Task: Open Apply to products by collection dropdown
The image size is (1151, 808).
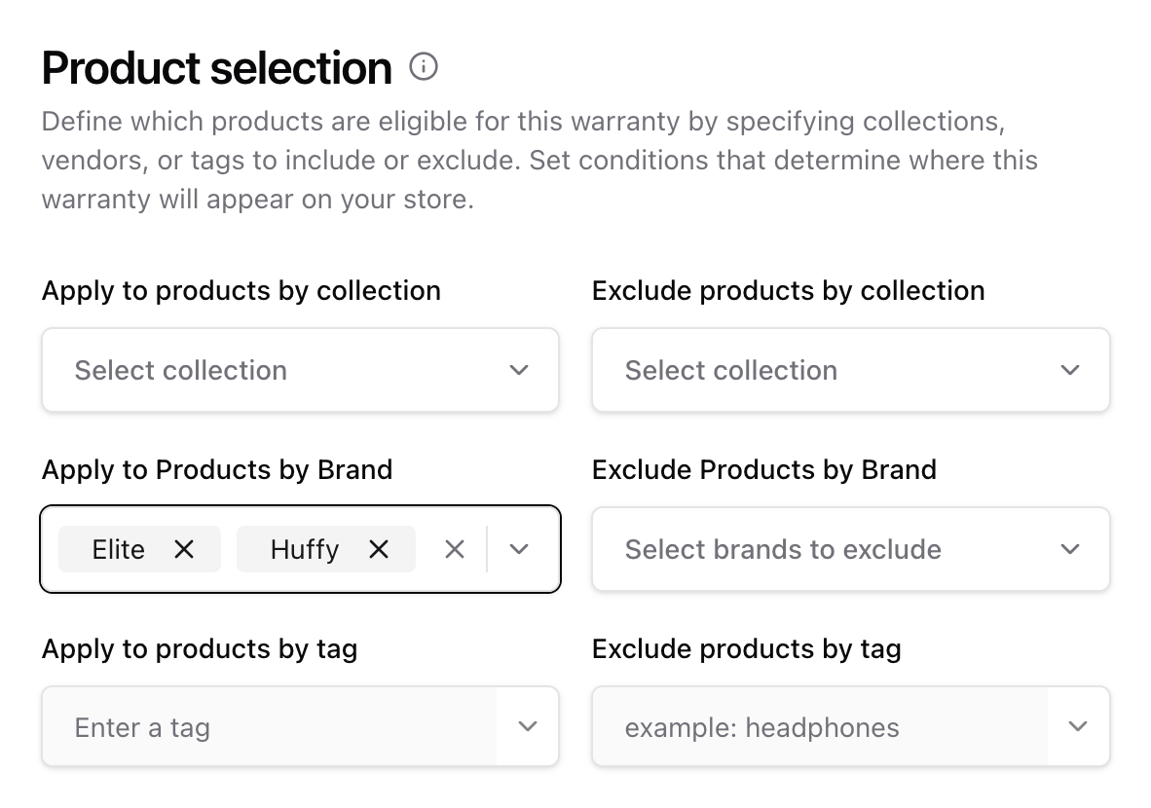Action: (300, 370)
